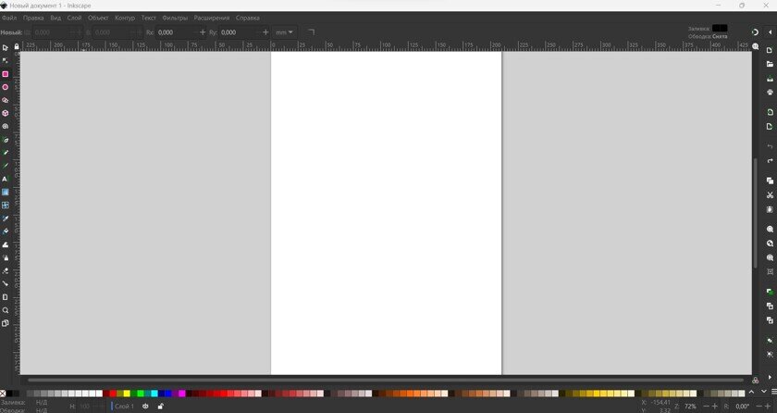Select the Dropper color picker tool
Viewport: 777px width, 413px height.
pyautogui.click(x=5, y=219)
